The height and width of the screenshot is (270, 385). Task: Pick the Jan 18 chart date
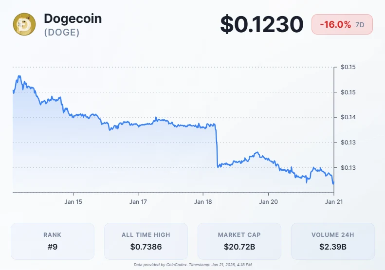coord(203,201)
